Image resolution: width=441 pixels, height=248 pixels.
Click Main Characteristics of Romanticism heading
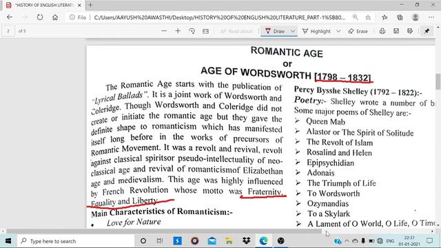[x=162, y=212]
